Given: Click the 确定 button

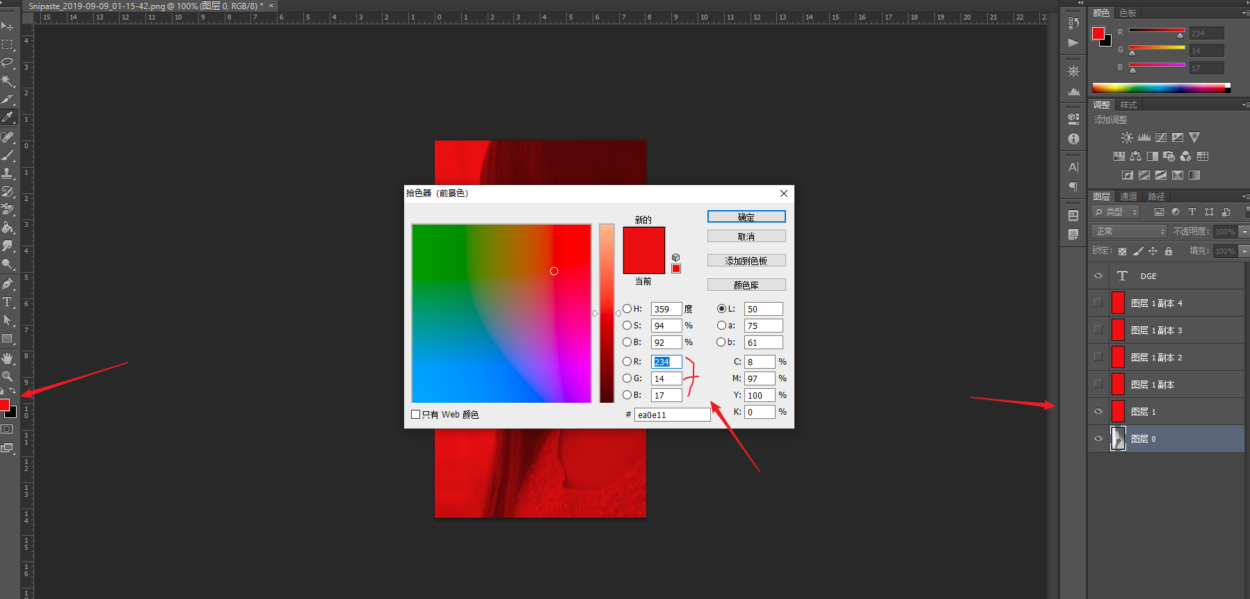Looking at the screenshot, I should (x=746, y=217).
